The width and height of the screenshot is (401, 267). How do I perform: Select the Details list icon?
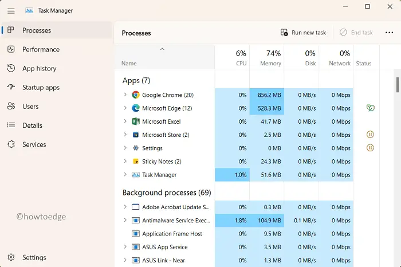[x=11, y=125]
